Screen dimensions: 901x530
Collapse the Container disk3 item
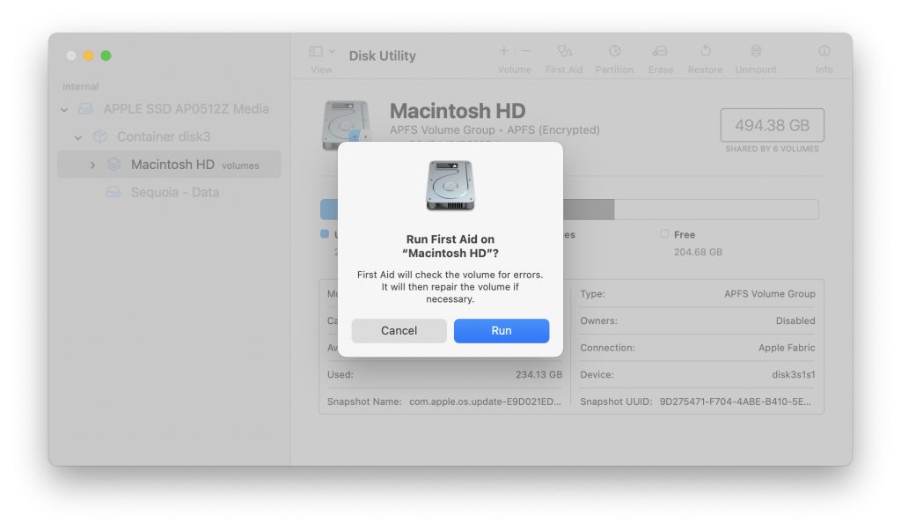point(78,137)
